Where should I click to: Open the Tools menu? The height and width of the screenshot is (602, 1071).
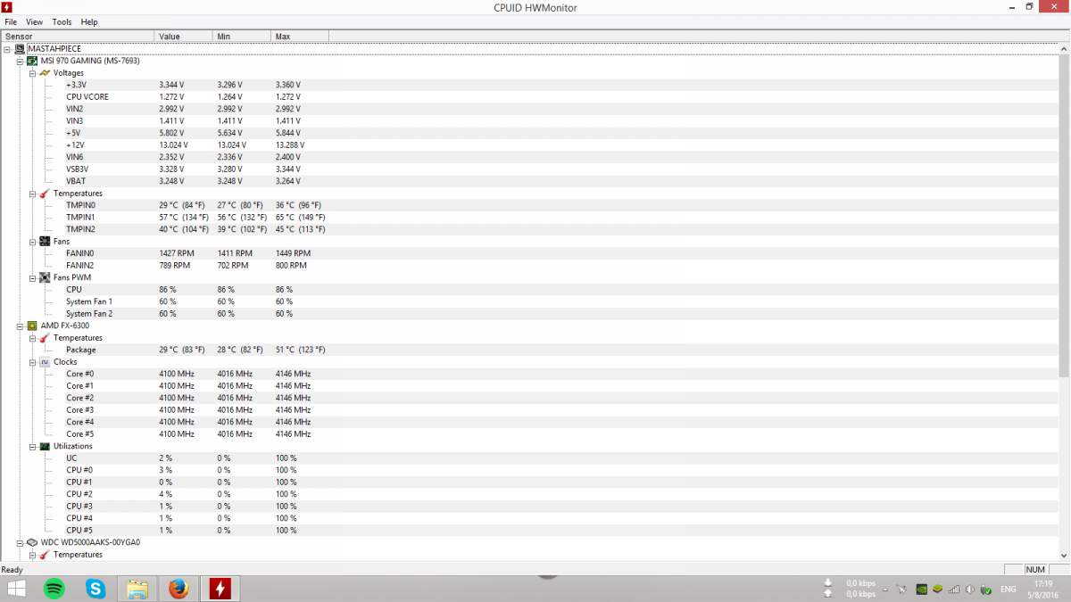[62, 21]
